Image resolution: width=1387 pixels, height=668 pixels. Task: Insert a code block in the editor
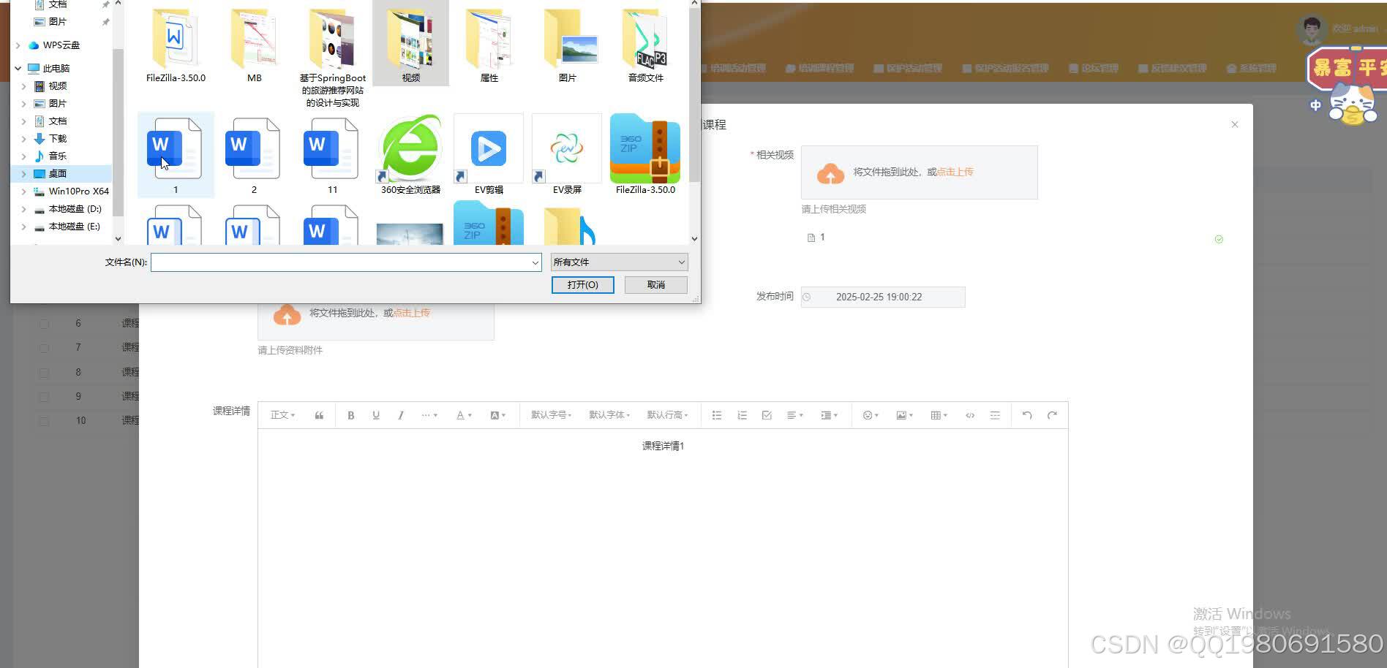coord(969,414)
